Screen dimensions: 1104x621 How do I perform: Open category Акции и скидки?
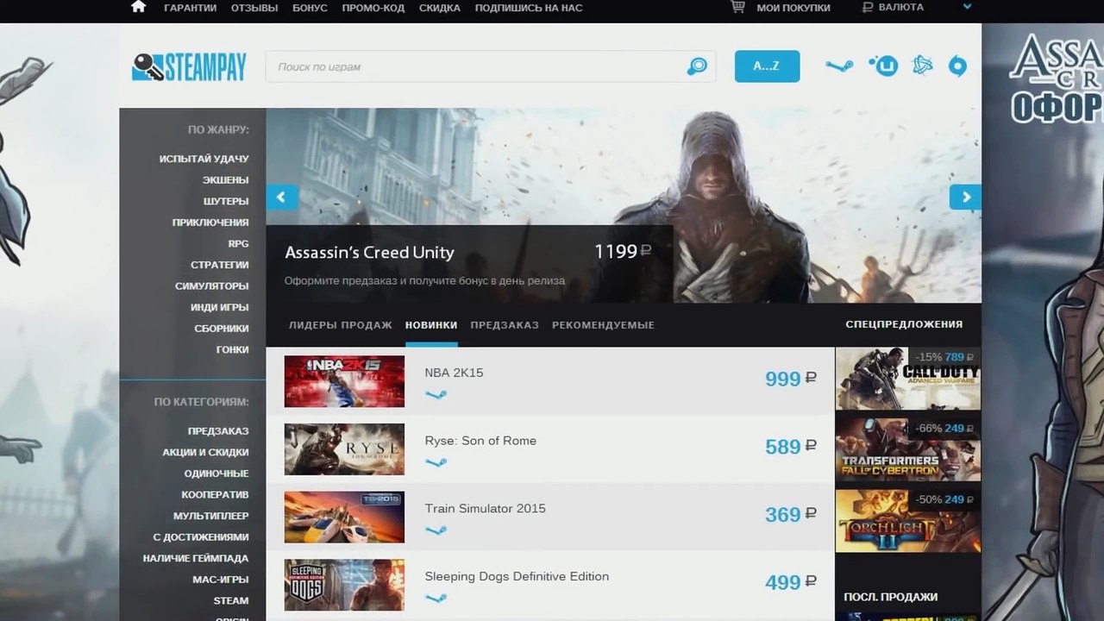[x=205, y=453]
